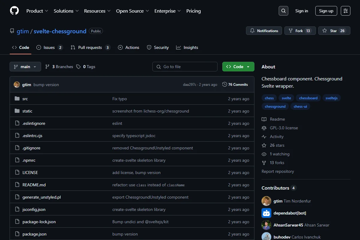Image resolution: width=360 pixels, height=240 pixels.
Task: Open the GPL-3.0 license link
Action: pyautogui.click(x=284, y=128)
